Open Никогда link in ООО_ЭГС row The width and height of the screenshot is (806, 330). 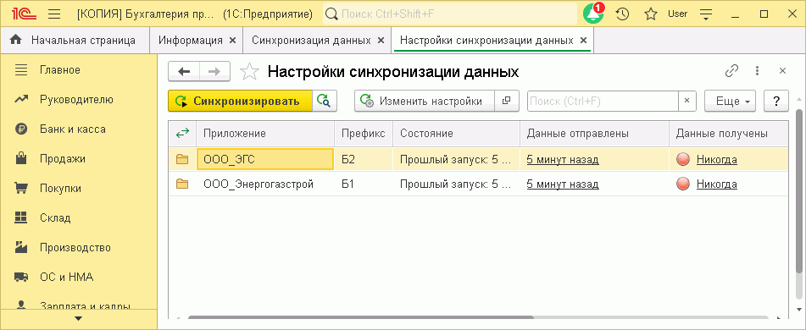coord(716,160)
